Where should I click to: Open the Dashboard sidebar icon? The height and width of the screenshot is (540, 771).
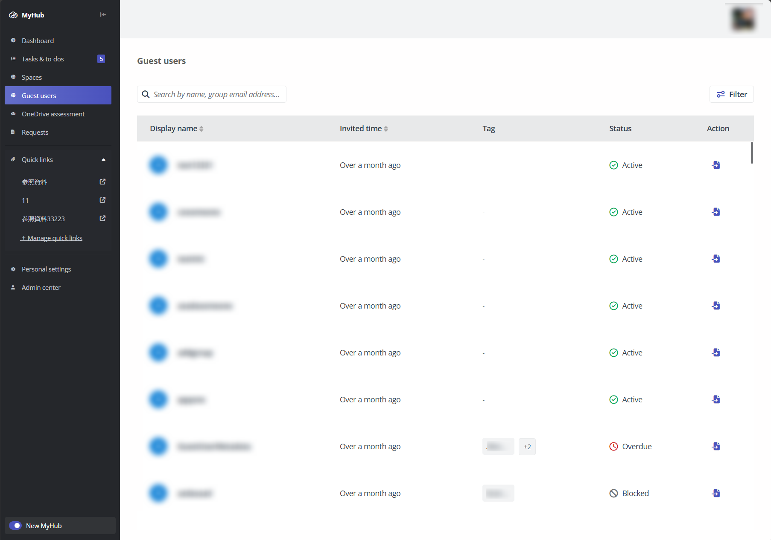(13, 40)
